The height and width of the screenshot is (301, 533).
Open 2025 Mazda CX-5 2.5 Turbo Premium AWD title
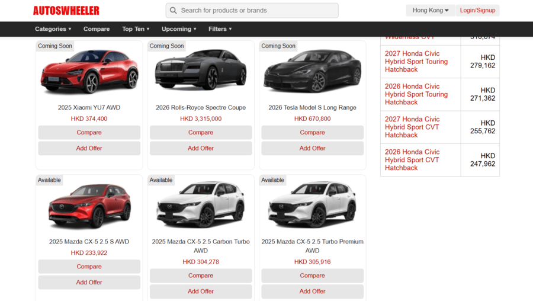312,246
